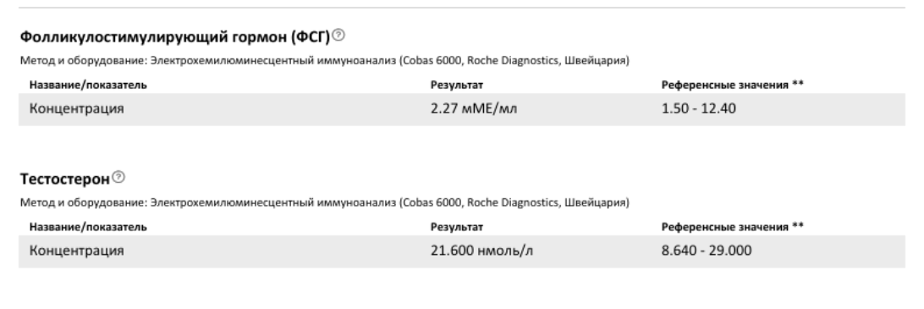This screenshot has width=924, height=309.
Task: Select the Тестостерон section heading
Action: pyautogui.click(x=65, y=179)
